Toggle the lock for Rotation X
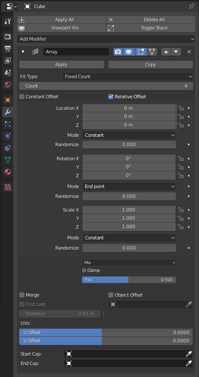Image resolution: width=199 pixels, height=377 pixels. pos(181,159)
